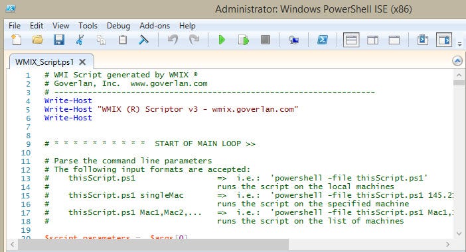Start PowerShell.exe in a separate window
This screenshot has height=252, width=466.
point(323,40)
